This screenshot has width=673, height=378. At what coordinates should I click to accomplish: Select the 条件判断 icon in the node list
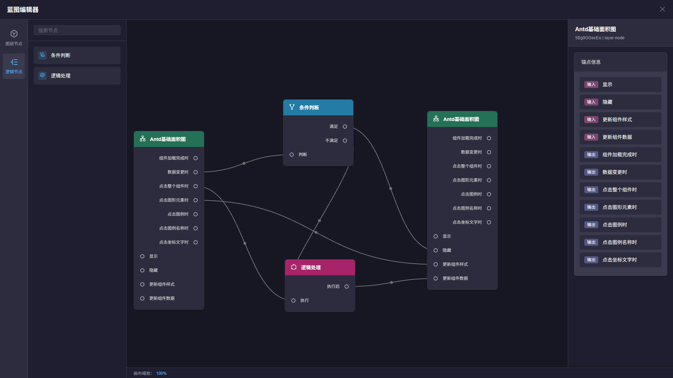(x=42, y=55)
